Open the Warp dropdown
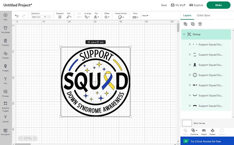This screenshot has width=234, height=145. [135, 17]
